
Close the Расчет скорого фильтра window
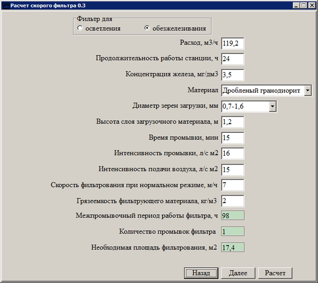coord(311,6)
